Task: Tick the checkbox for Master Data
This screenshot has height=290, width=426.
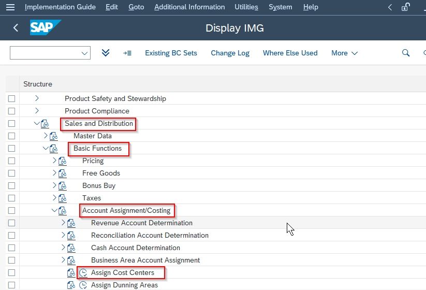Action: coord(12,136)
